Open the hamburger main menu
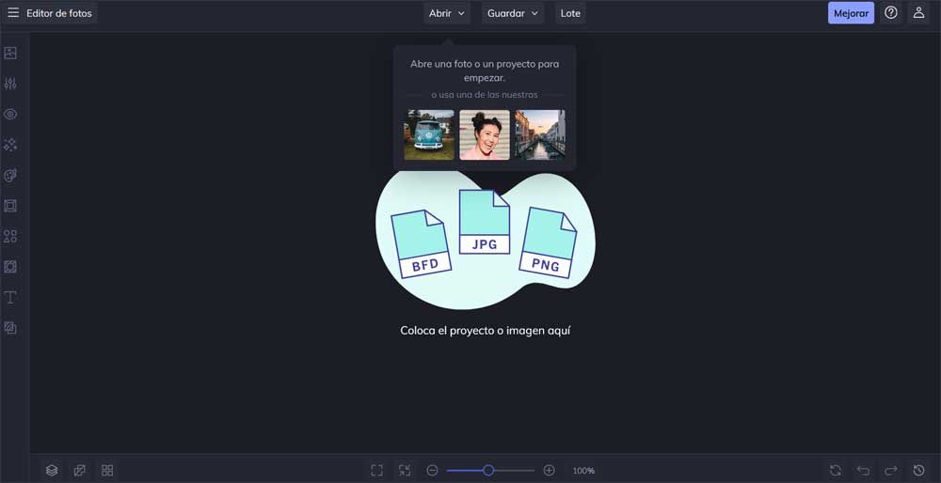 [x=13, y=13]
